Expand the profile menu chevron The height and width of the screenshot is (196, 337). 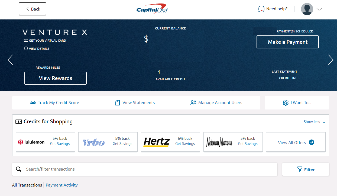point(319,9)
